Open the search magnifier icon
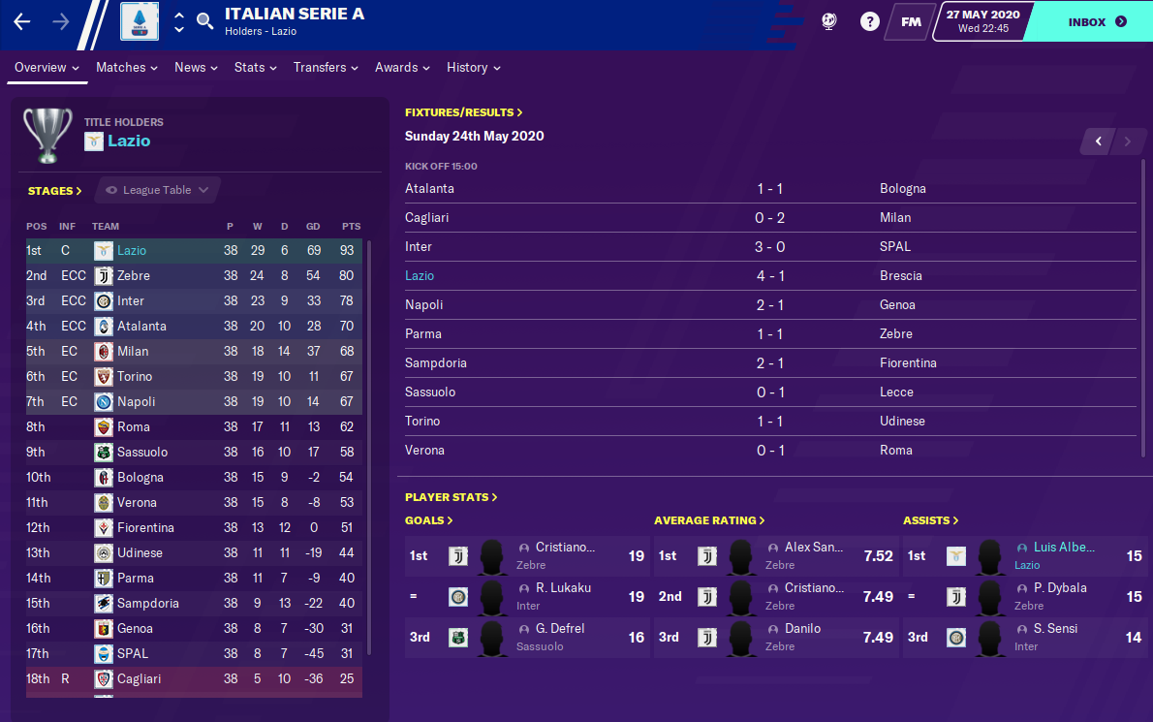 [x=205, y=21]
